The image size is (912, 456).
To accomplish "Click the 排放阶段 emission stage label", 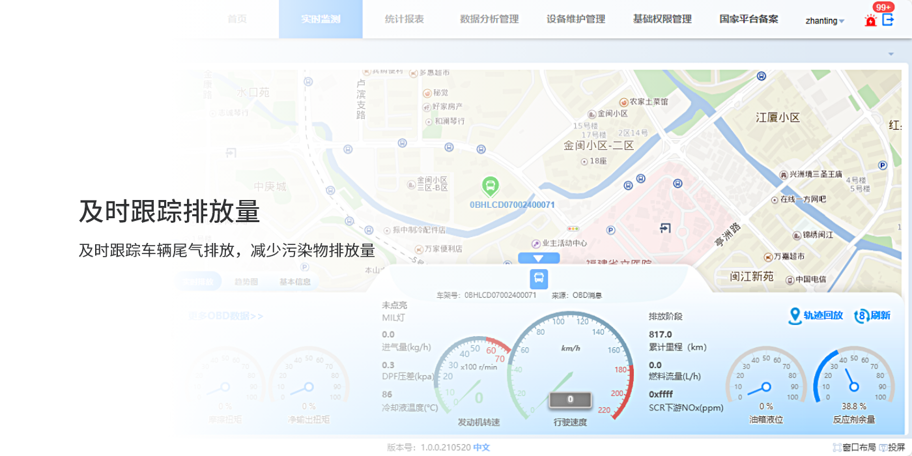I will pos(666,317).
